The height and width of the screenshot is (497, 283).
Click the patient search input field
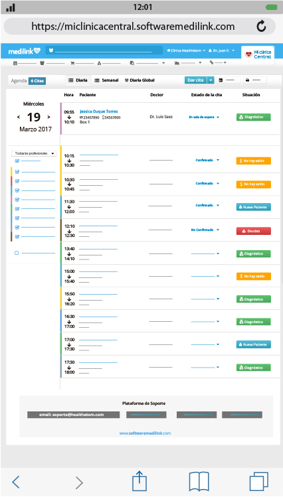tap(104, 50)
